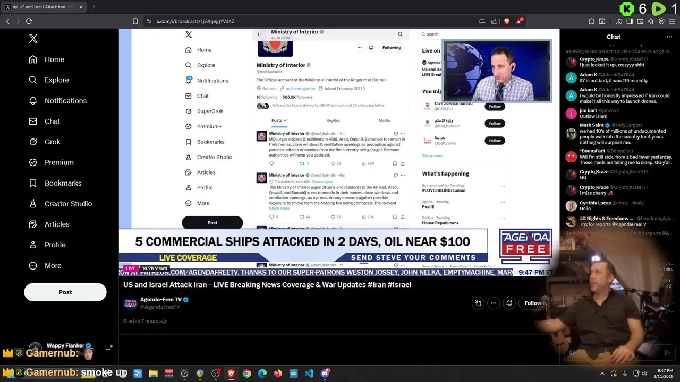
Task: Open the broadcast three-dot more menu
Action: click(494, 303)
